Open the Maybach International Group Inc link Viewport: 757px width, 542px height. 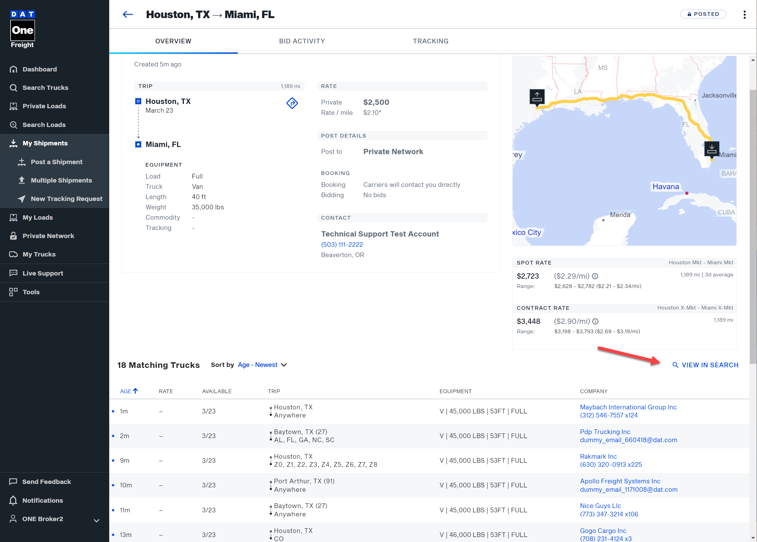628,407
